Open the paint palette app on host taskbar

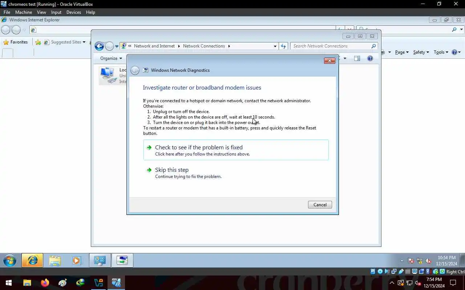(62, 283)
